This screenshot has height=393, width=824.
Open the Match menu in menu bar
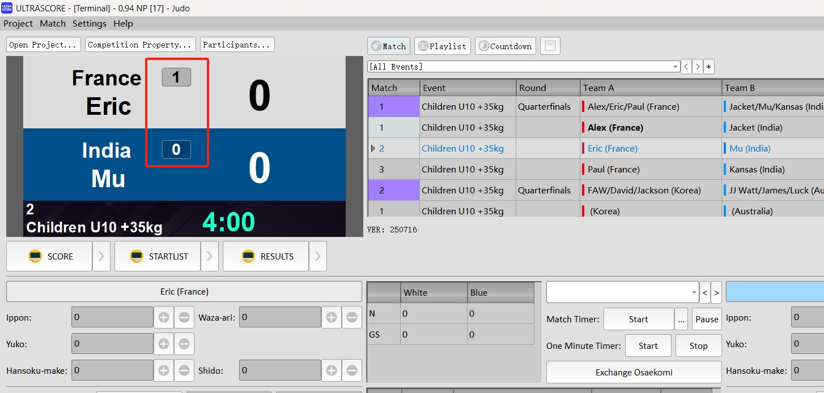coord(53,24)
